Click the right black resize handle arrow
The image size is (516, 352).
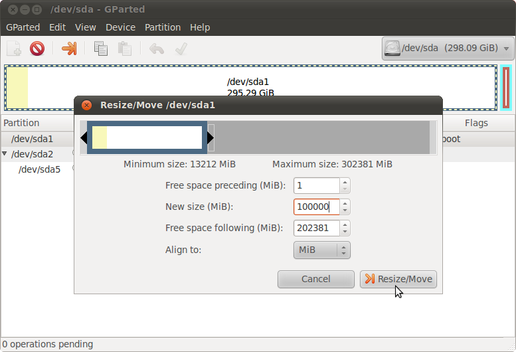pyautogui.click(x=211, y=137)
